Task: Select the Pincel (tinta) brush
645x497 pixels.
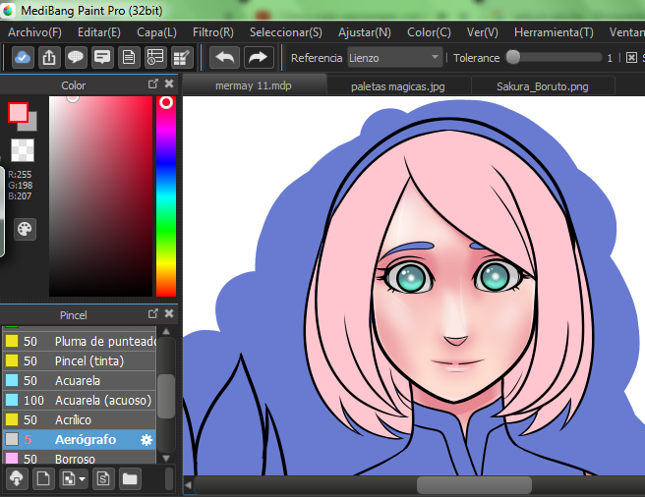Action: 80,360
